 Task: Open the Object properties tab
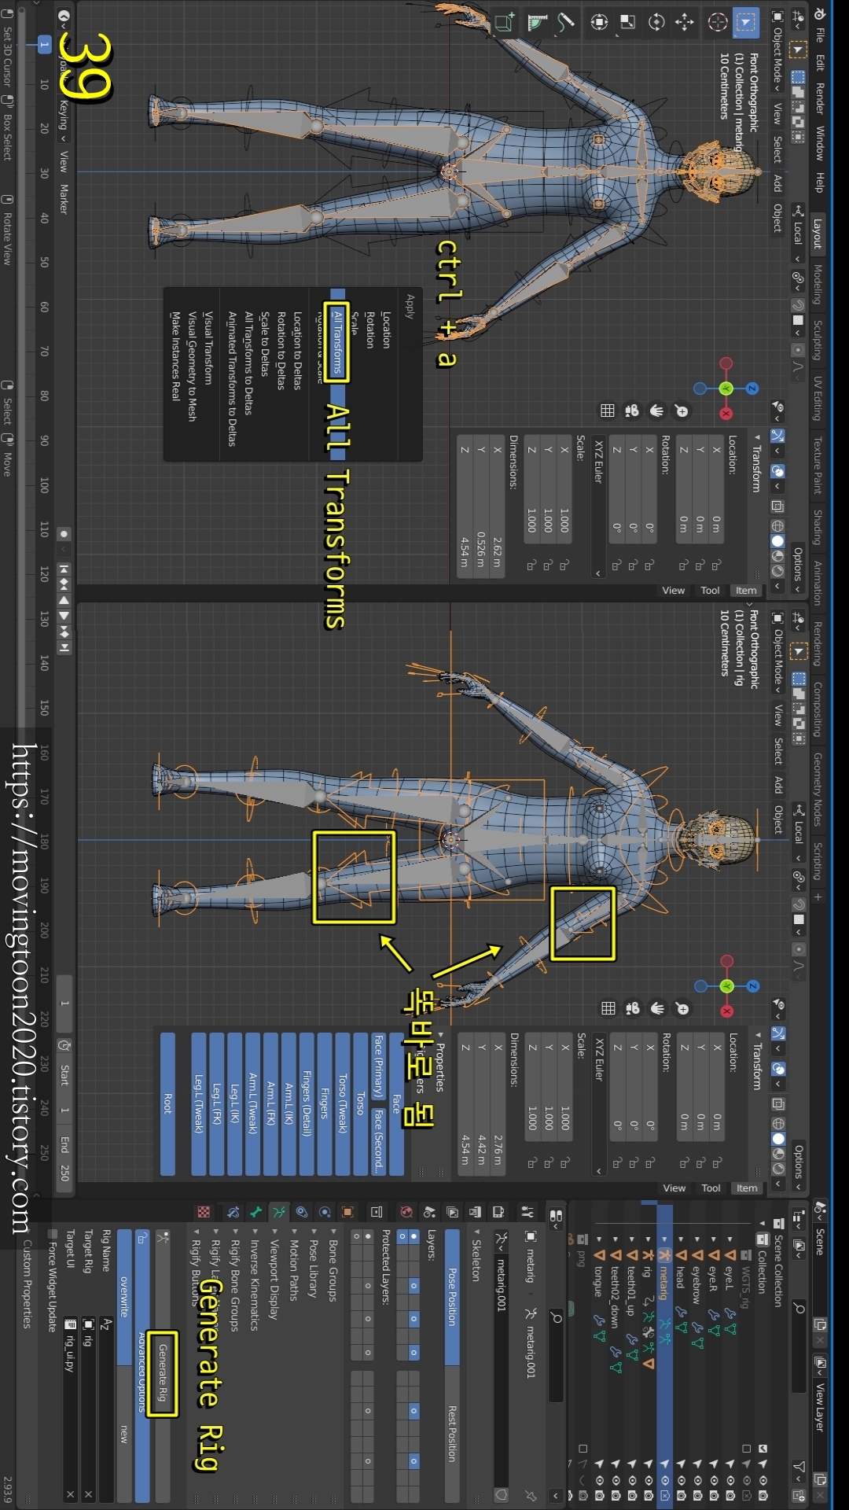(347, 1212)
